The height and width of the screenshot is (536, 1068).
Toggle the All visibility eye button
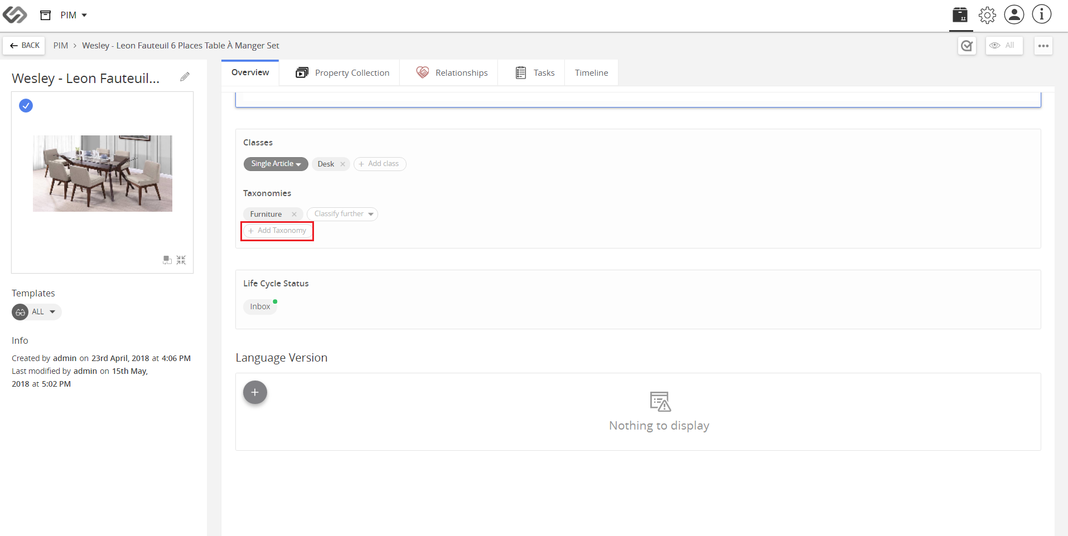tap(1004, 46)
